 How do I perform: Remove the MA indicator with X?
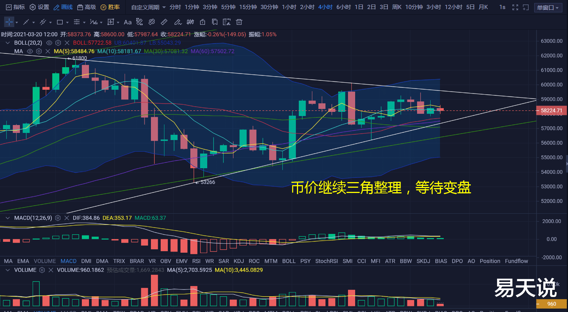[x=48, y=51]
